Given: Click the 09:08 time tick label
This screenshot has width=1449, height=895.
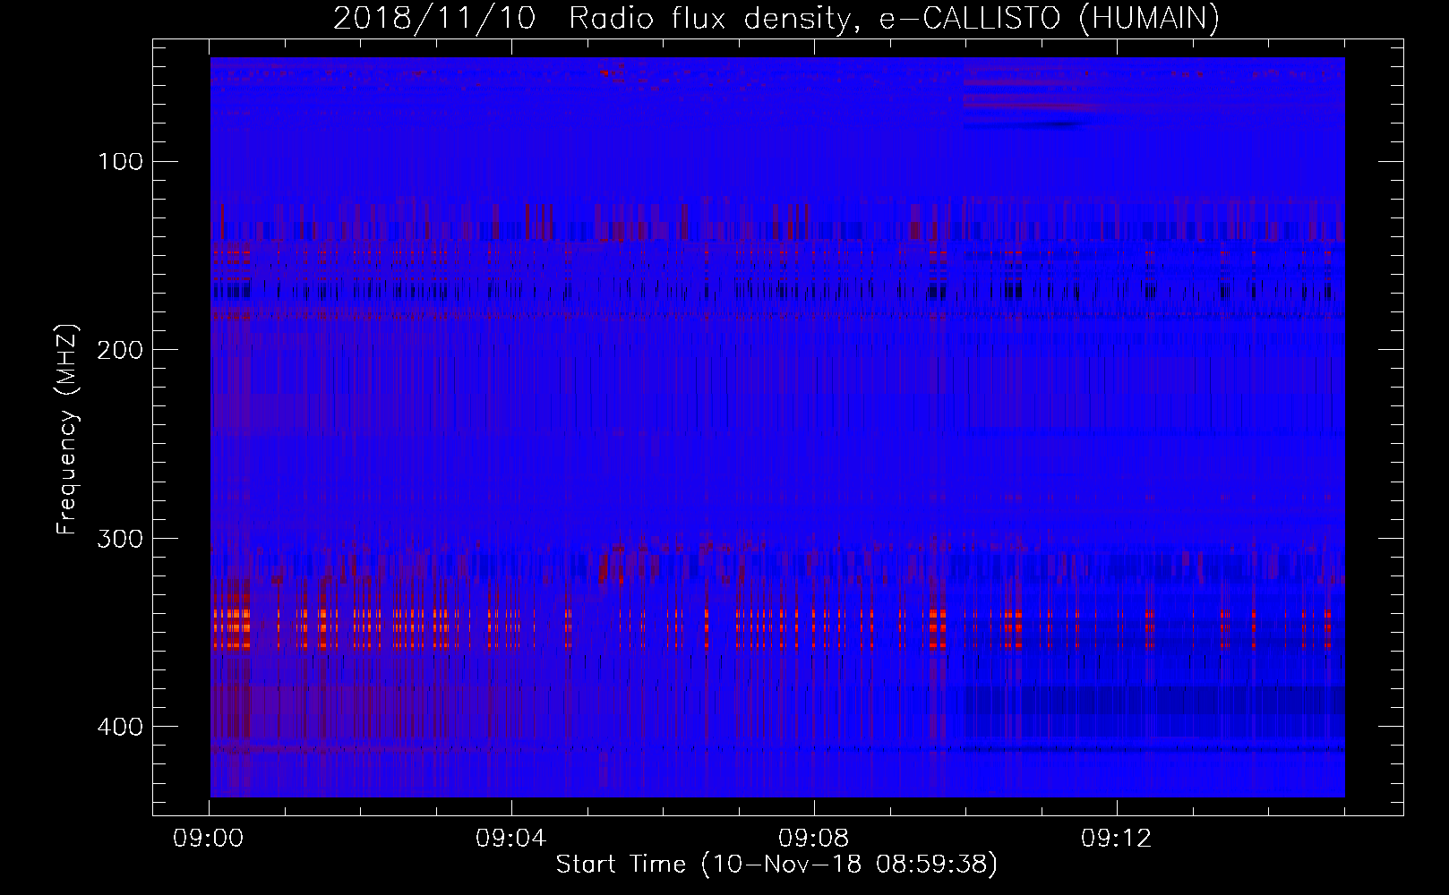Looking at the screenshot, I should click(x=814, y=839).
